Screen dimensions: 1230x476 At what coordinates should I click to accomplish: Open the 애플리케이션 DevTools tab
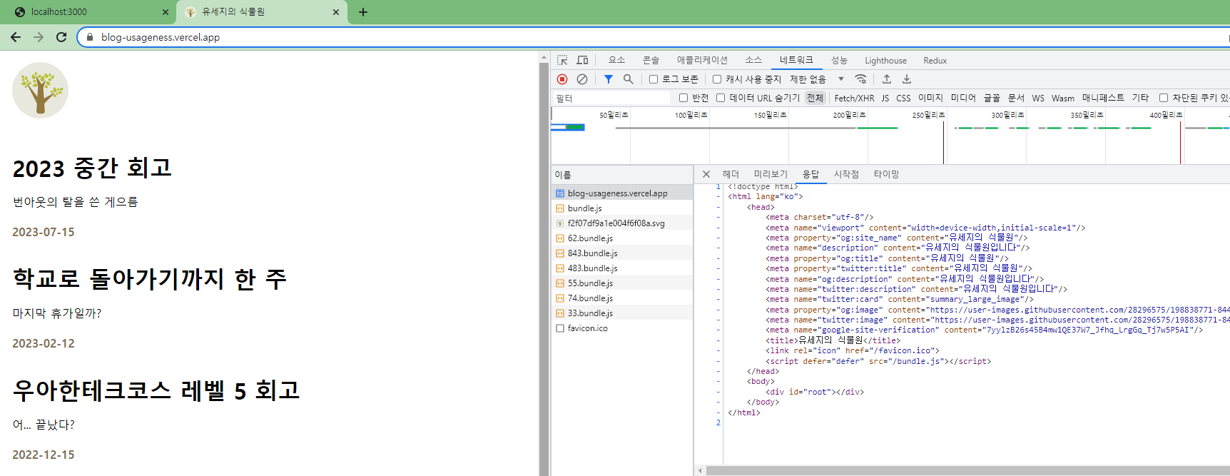coord(702,60)
